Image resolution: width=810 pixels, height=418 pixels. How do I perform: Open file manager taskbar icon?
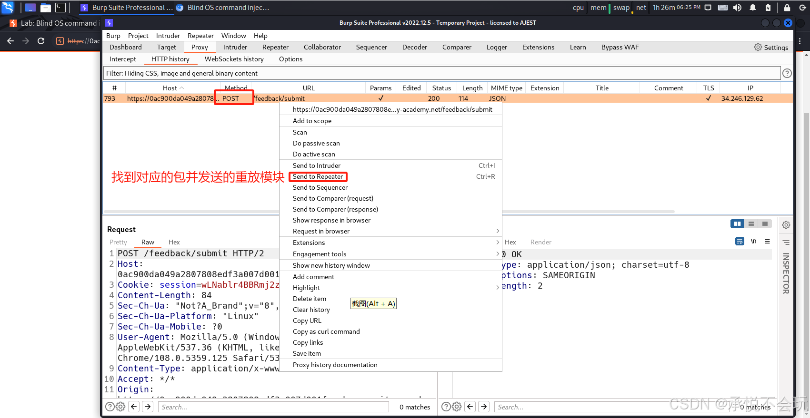click(x=46, y=7)
